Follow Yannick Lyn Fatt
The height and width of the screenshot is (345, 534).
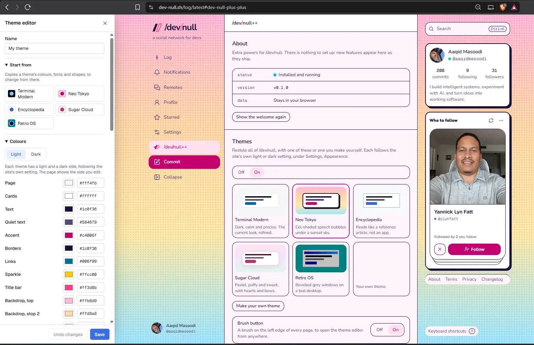tap(474, 249)
